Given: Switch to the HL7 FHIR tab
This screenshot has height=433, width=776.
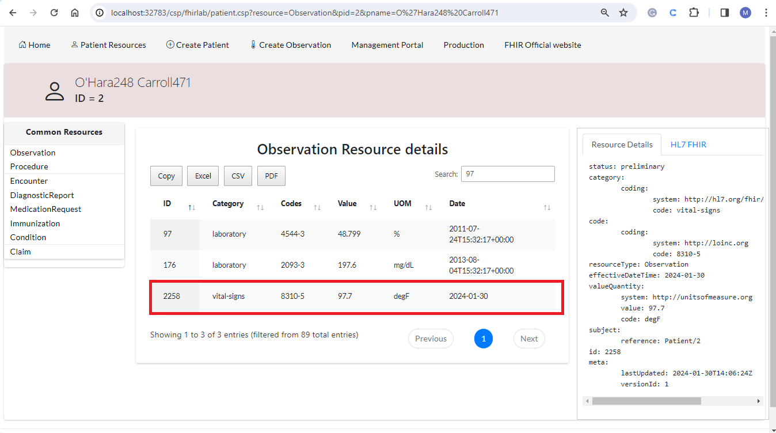Looking at the screenshot, I should tap(688, 145).
